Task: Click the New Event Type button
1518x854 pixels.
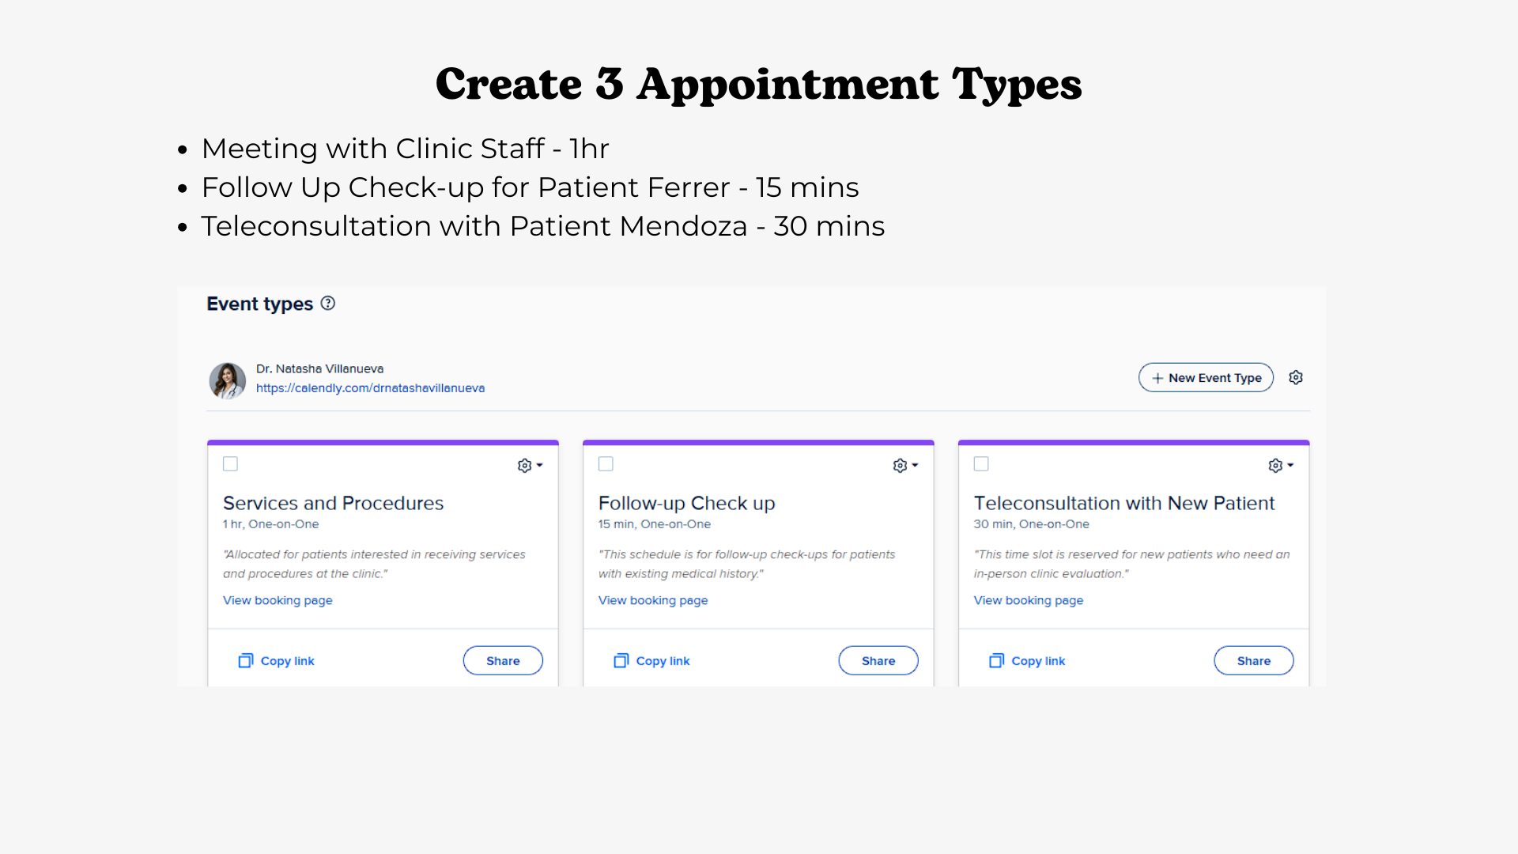Action: click(1206, 377)
